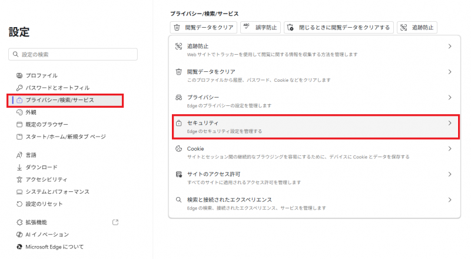Expand the サイトのアクセス許可 chevron
The height and width of the screenshot is (259, 471).
pos(450,174)
